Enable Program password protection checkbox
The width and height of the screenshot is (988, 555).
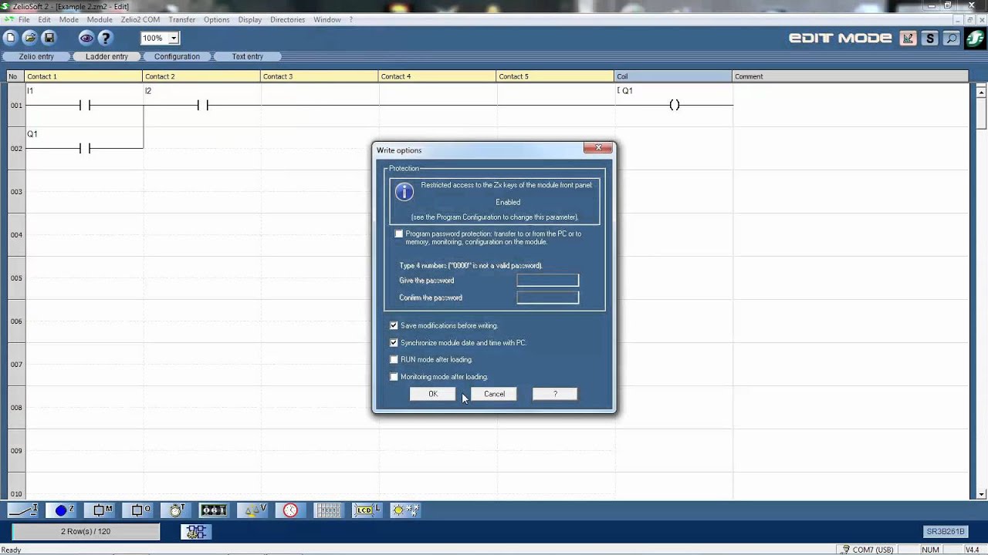398,234
